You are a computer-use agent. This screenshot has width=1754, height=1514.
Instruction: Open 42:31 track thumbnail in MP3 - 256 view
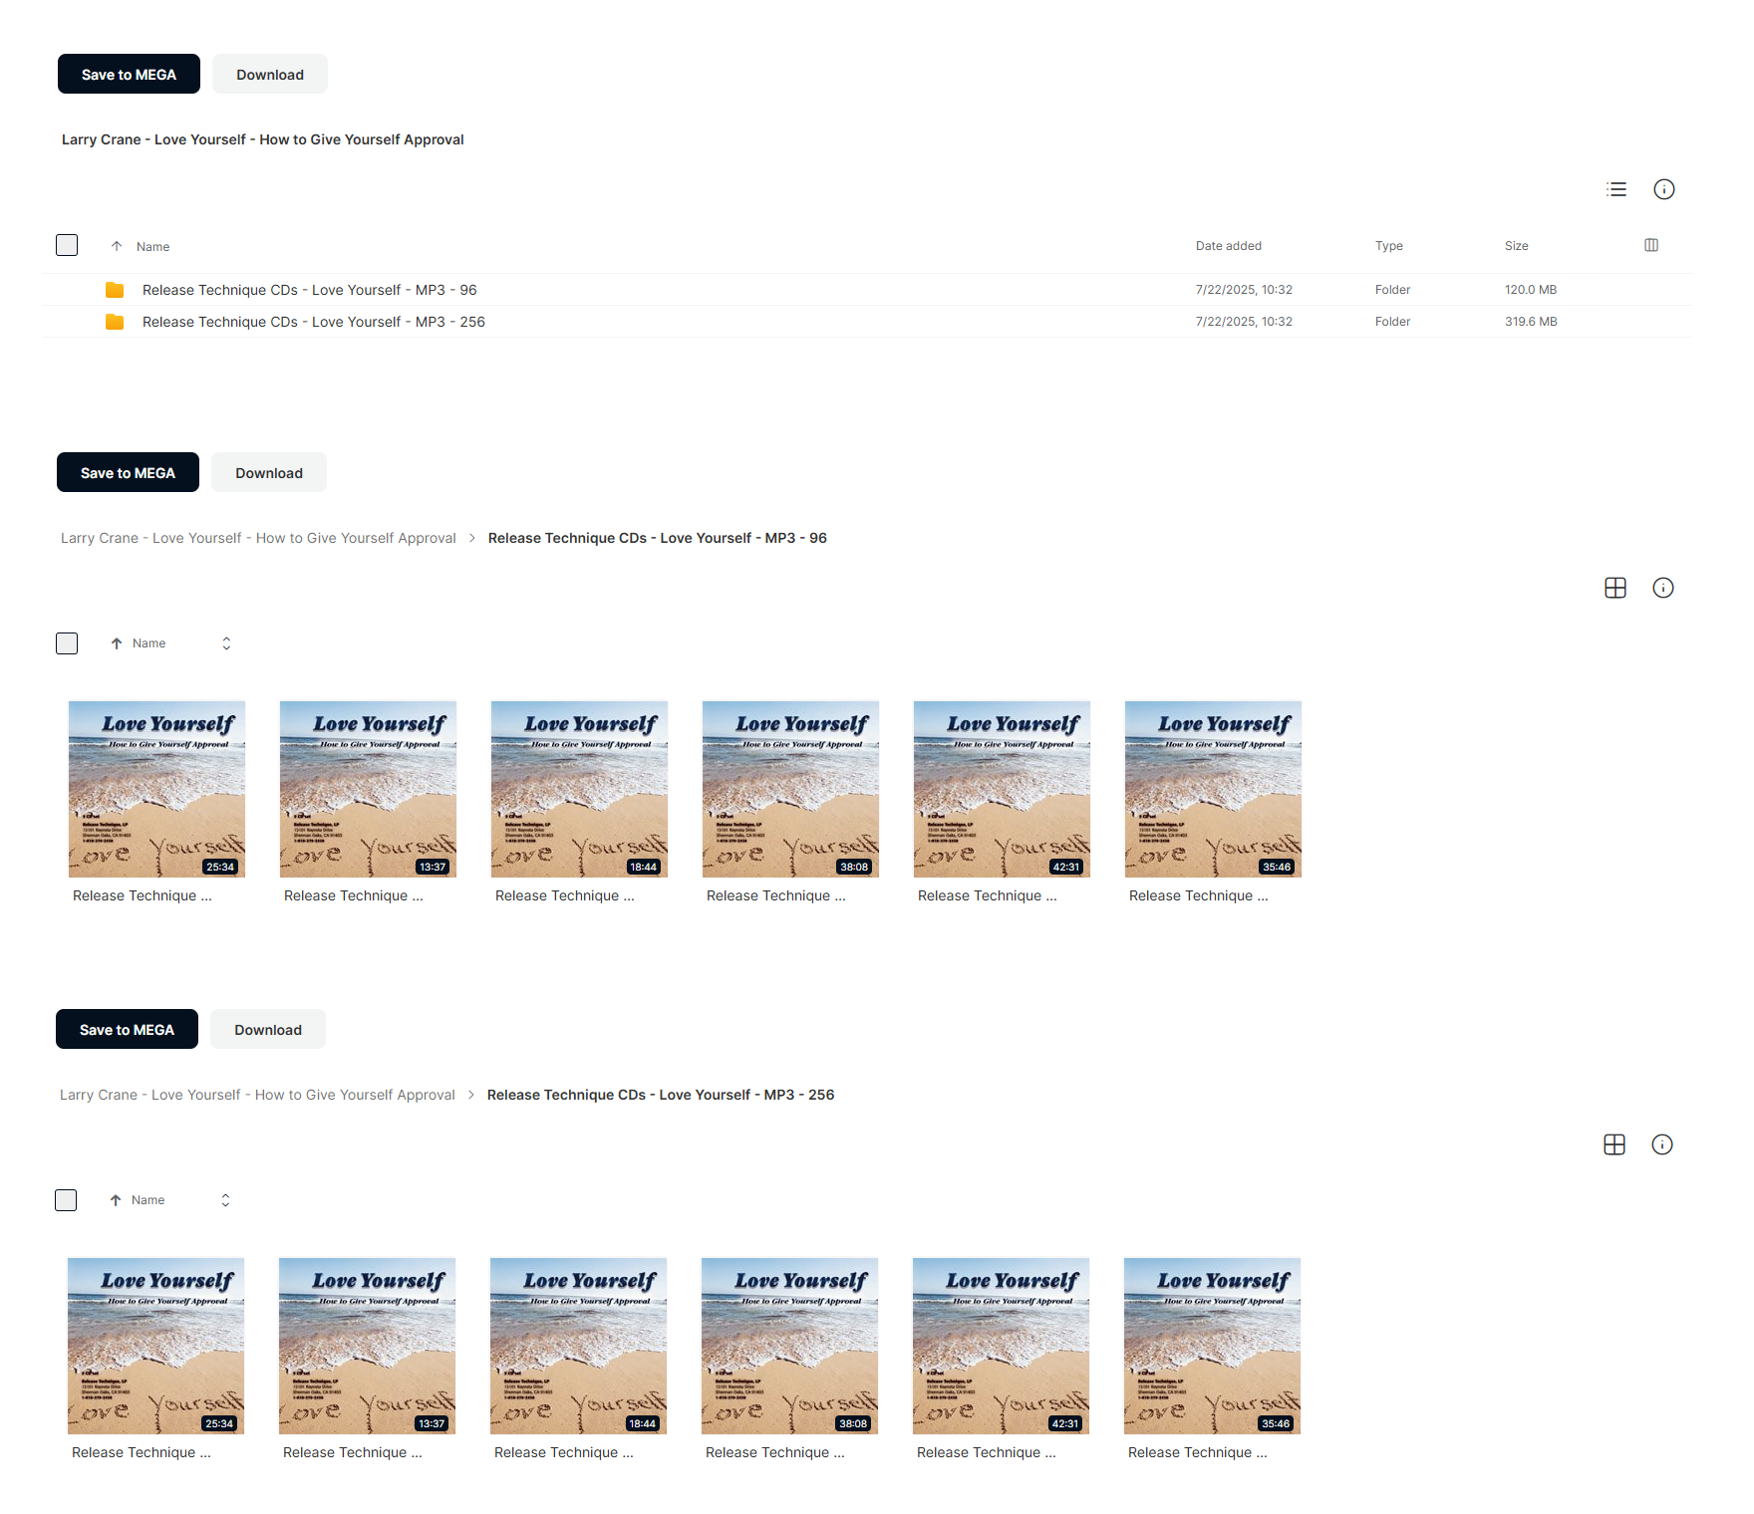(1001, 1346)
